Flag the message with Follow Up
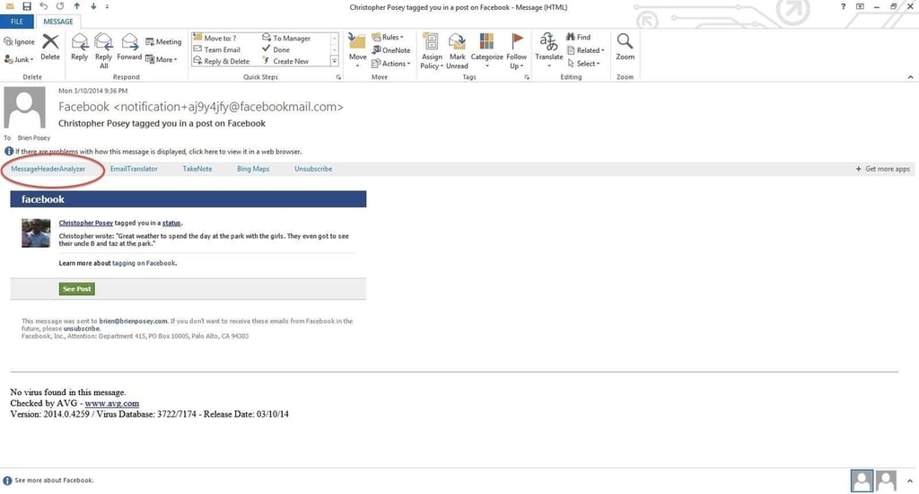919x494 pixels. coord(516,51)
